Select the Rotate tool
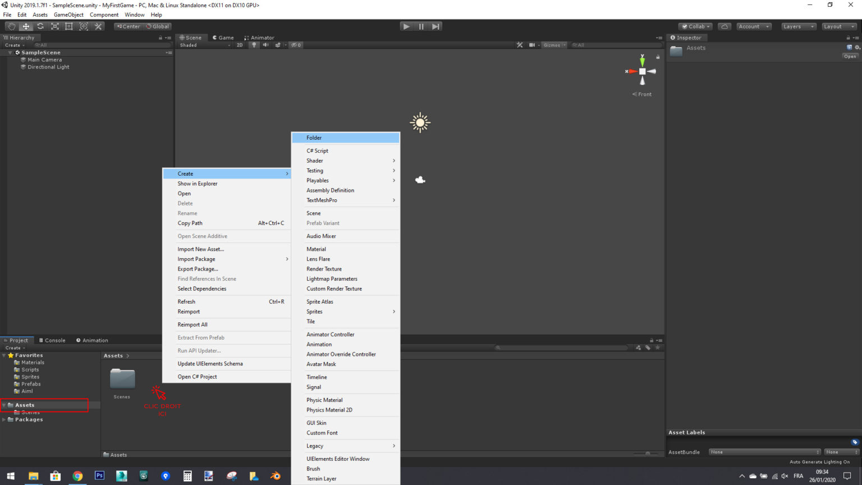The image size is (862, 485). pos(40,26)
